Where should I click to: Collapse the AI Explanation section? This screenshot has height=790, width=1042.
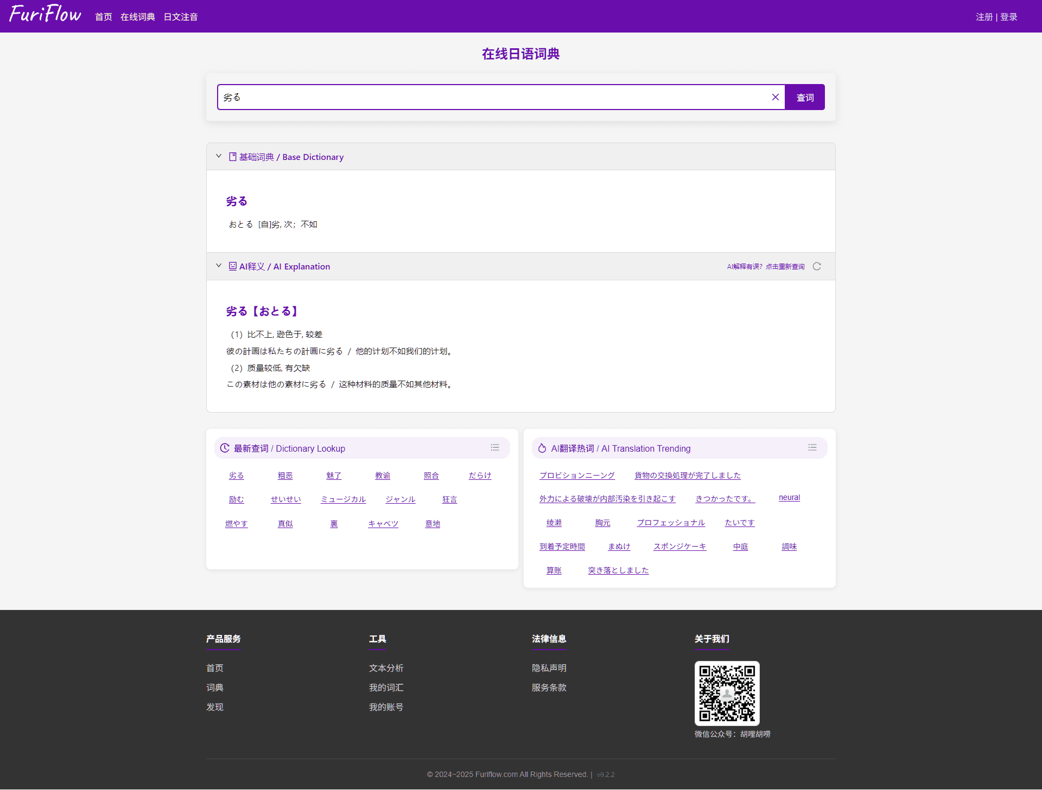[219, 266]
